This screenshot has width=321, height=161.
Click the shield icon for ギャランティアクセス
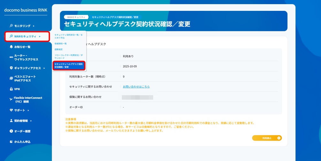point(11,68)
